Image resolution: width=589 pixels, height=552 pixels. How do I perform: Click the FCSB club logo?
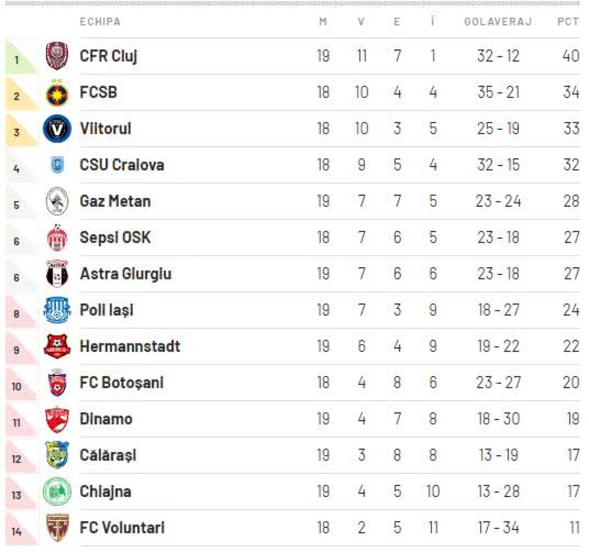pos(57,92)
